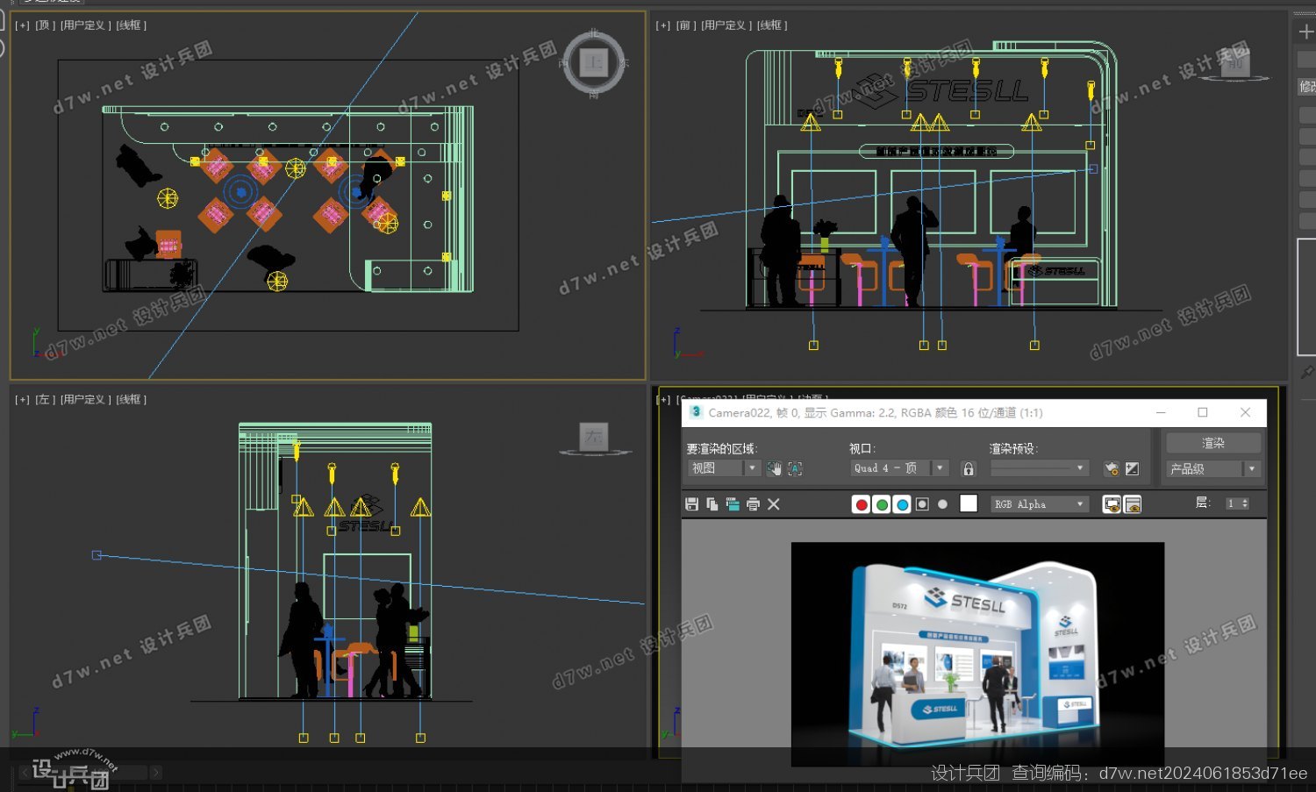Image resolution: width=1316 pixels, height=792 pixels.
Task: Click the pin stack icon in command panel
Action: point(1306,372)
